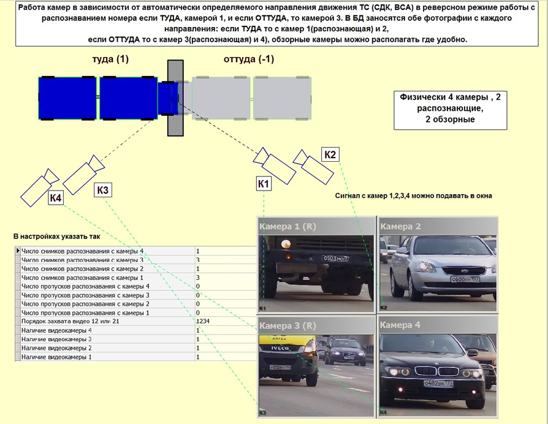Click the rightmost gray truck trailer
548x424 pixels.
(284, 97)
